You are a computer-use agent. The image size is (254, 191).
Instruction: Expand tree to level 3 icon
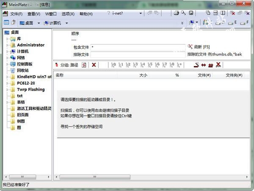[135, 65]
